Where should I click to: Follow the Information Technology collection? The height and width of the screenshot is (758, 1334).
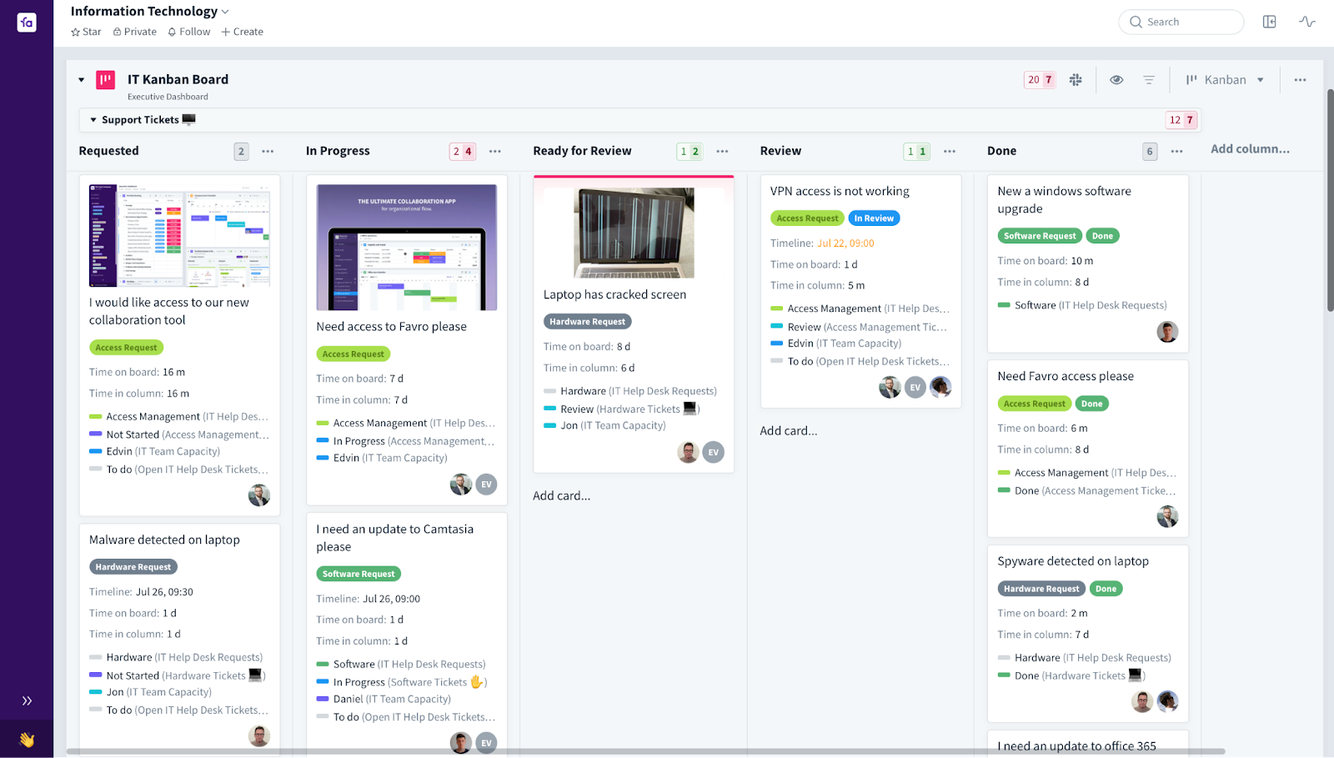click(x=189, y=32)
